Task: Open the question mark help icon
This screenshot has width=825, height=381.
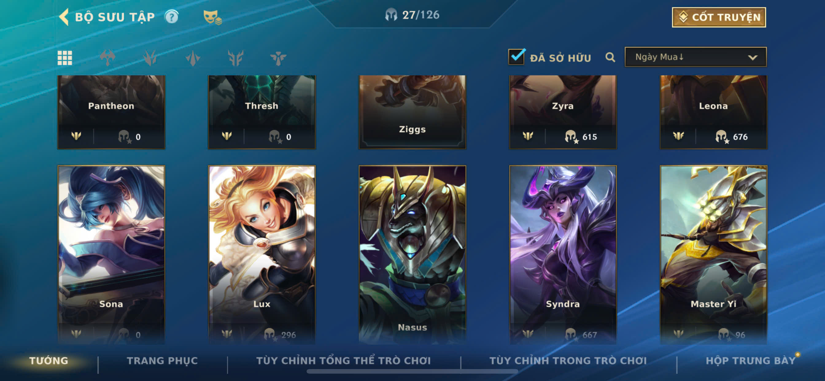Action: click(x=171, y=17)
